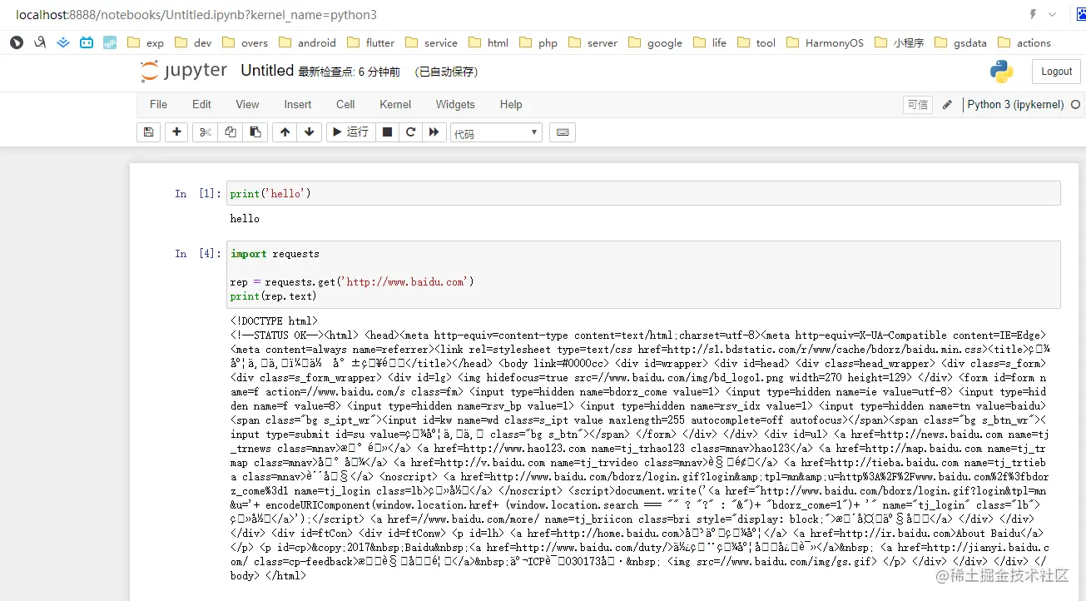Screen dimensions: 1086x601
Task: Click the Python 3 (ipykernel) kernel name
Action: [x=1015, y=105]
